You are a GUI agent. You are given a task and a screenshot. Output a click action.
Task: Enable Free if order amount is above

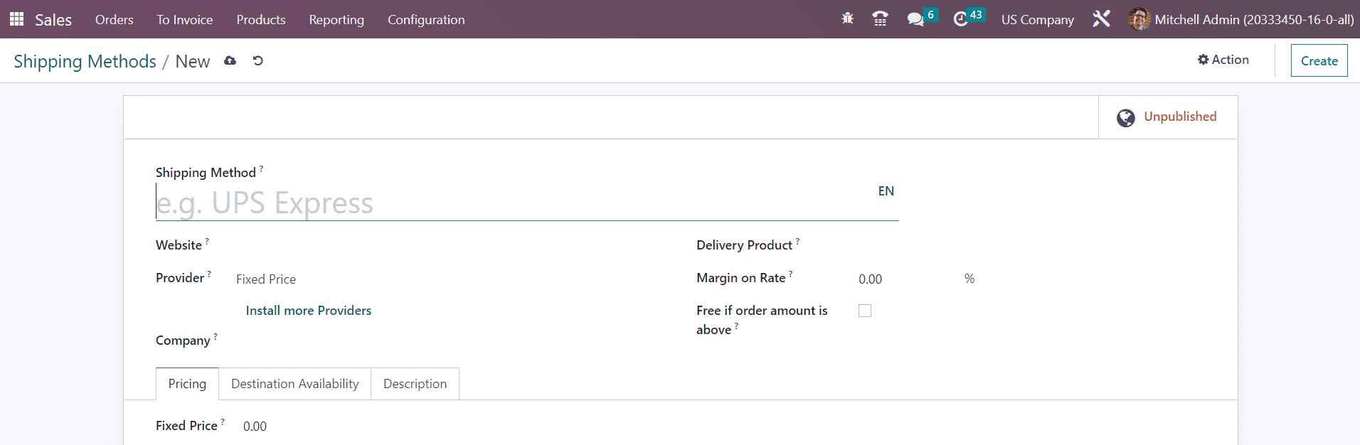[x=865, y=311]
